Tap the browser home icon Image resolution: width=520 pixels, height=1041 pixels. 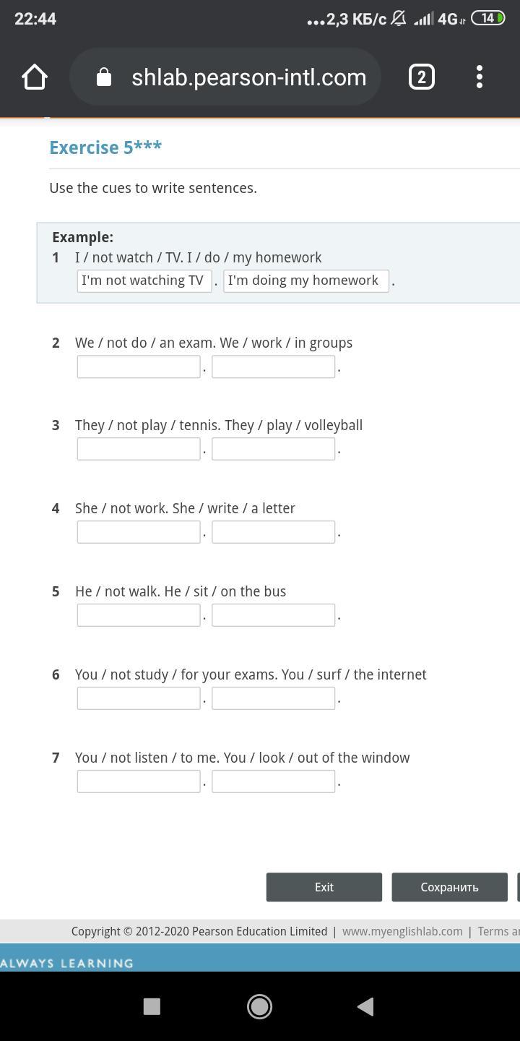(34, 77)
